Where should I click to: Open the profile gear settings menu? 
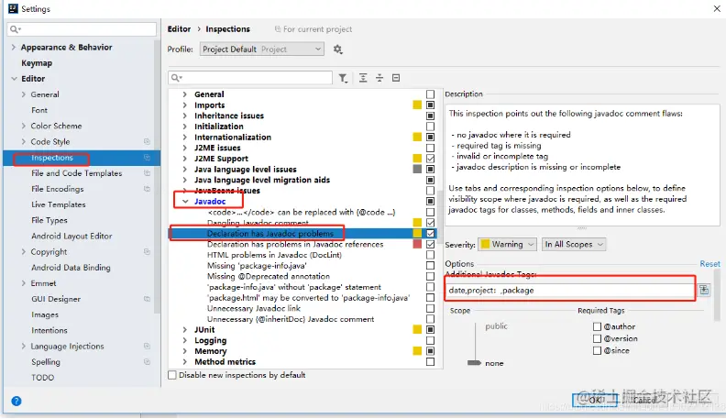click(338, 50)
